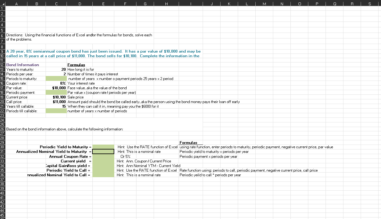Click the Select All corner button

point(2,3)
